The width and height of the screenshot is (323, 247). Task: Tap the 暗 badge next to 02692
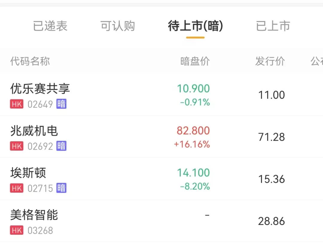pyautogui.click(x=61, y=146)
